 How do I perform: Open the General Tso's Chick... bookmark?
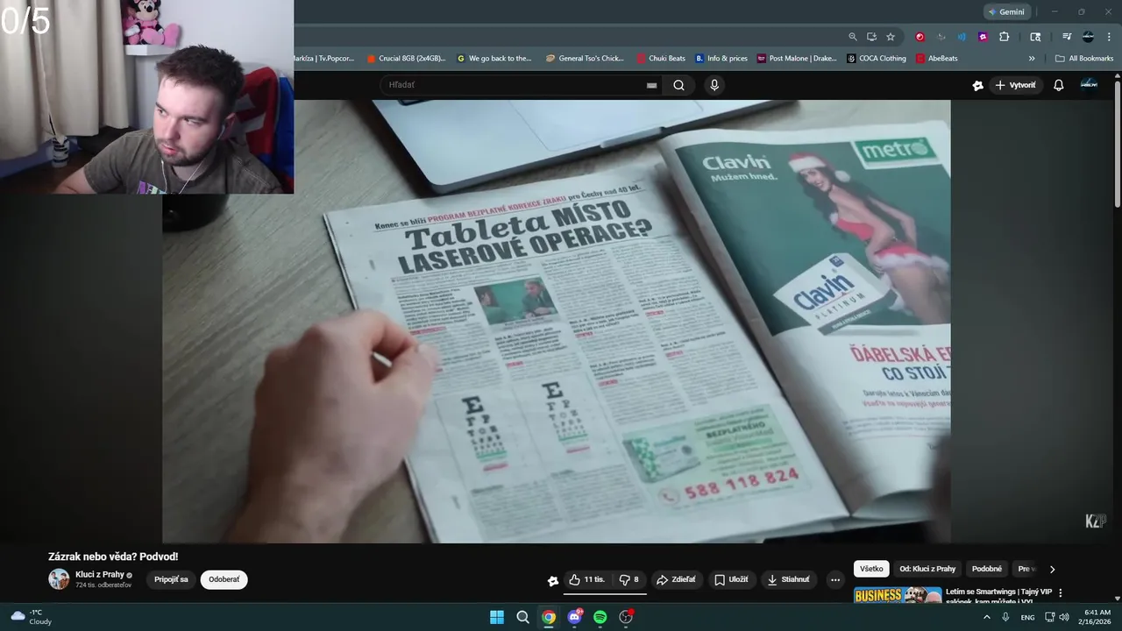(585, 59)
